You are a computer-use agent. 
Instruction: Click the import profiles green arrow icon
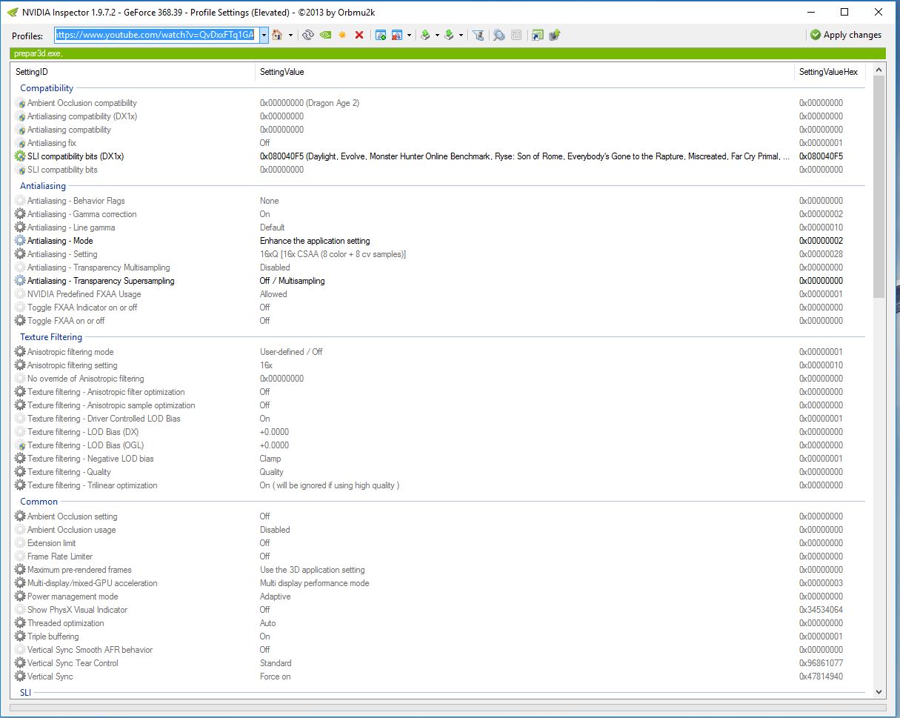tap(449, 35)
